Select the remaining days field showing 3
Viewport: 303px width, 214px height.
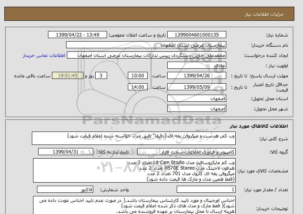(101, 75)
